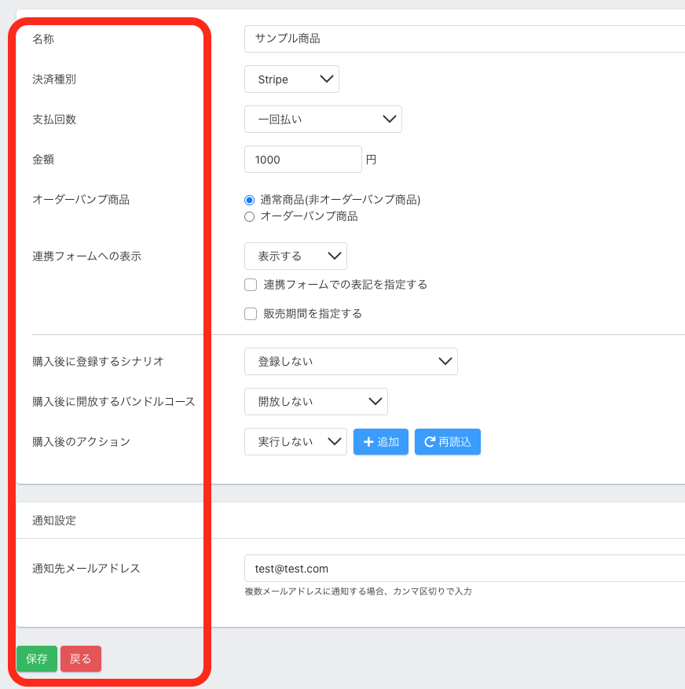Click the 通知設定 section heading
Screen dimensions: 685x689
click(x=54, y=520)
